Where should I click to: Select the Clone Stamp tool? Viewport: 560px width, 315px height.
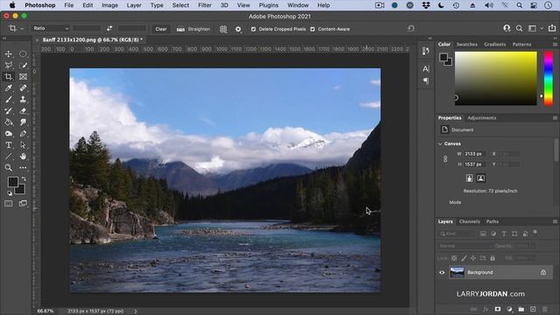(x=23, y=99)
